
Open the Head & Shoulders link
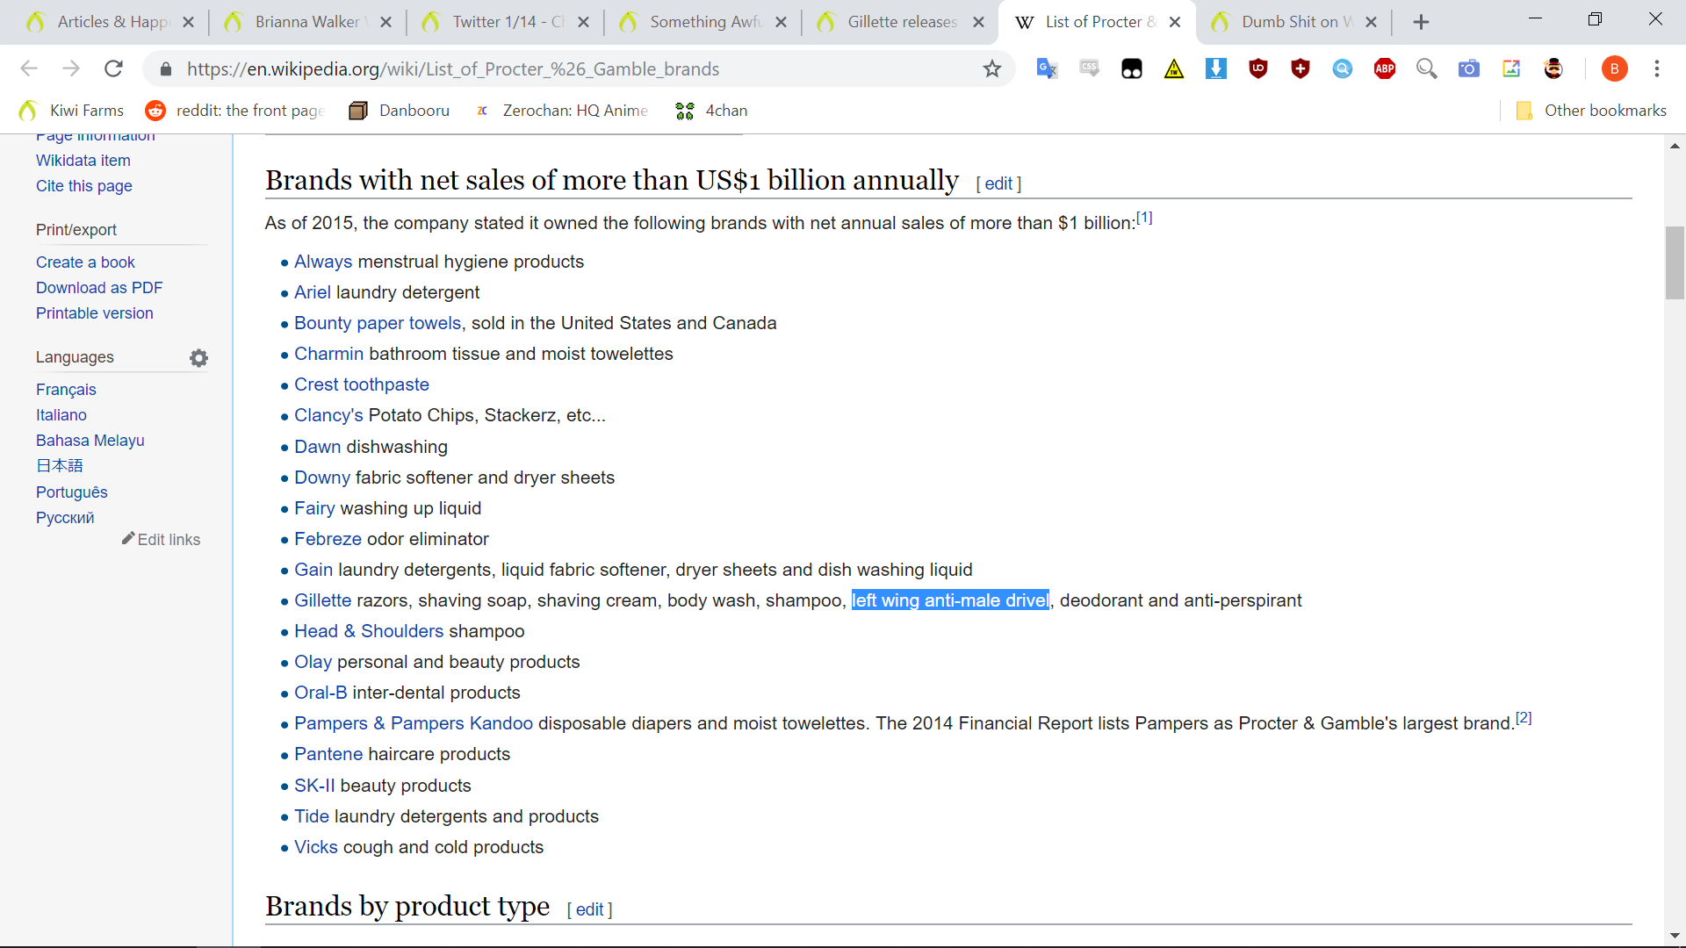pyautogui.click(x=369, y=631)
